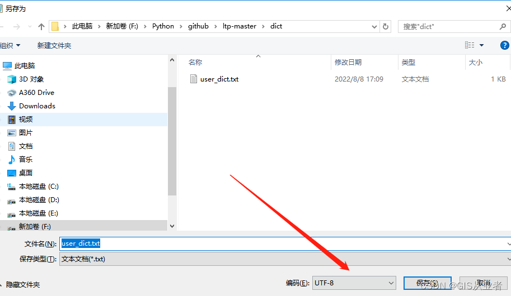Click the 文件名 input field

click(x=285, y=244)
